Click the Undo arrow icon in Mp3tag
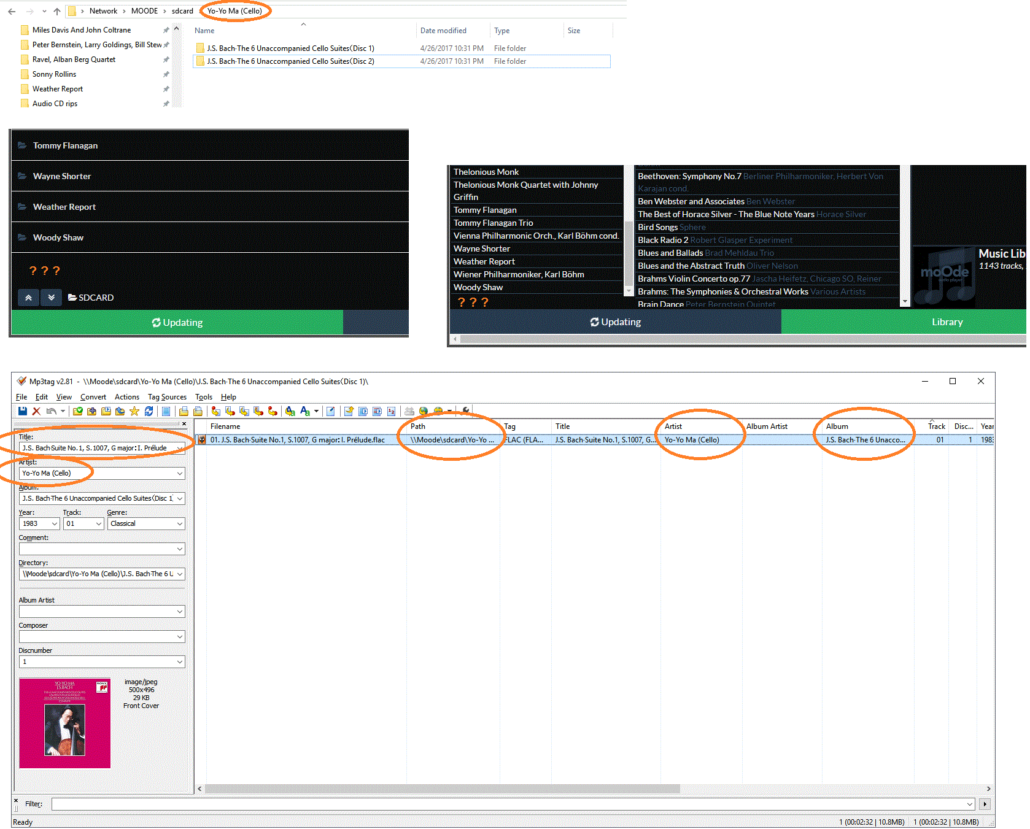 pyautogui.click(x=51, y=411)
